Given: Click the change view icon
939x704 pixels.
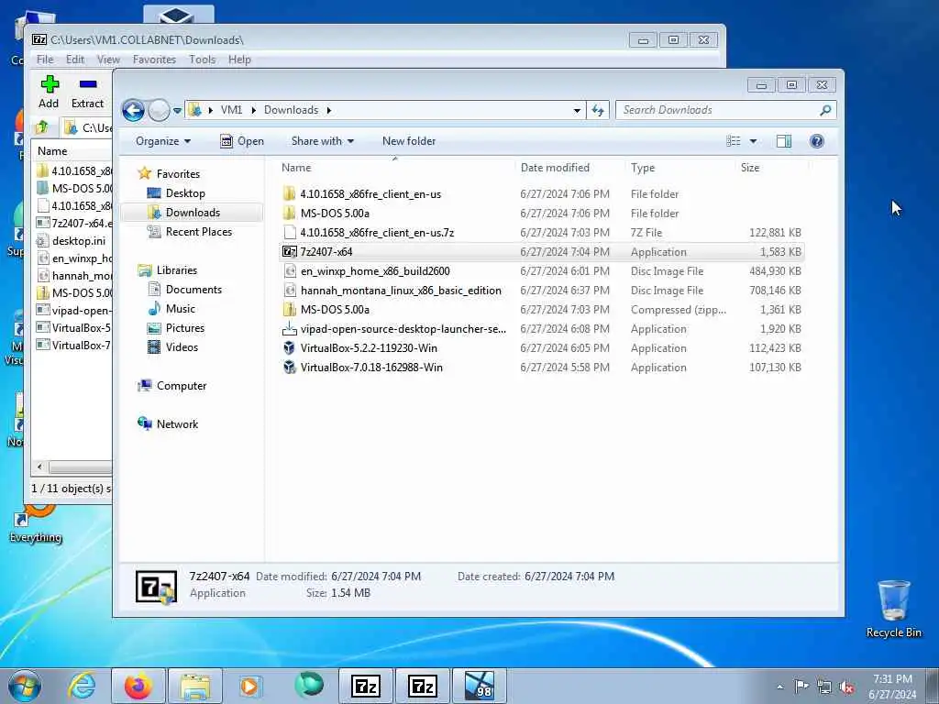Looking at the screenshot, I should (x=734, y=141).
